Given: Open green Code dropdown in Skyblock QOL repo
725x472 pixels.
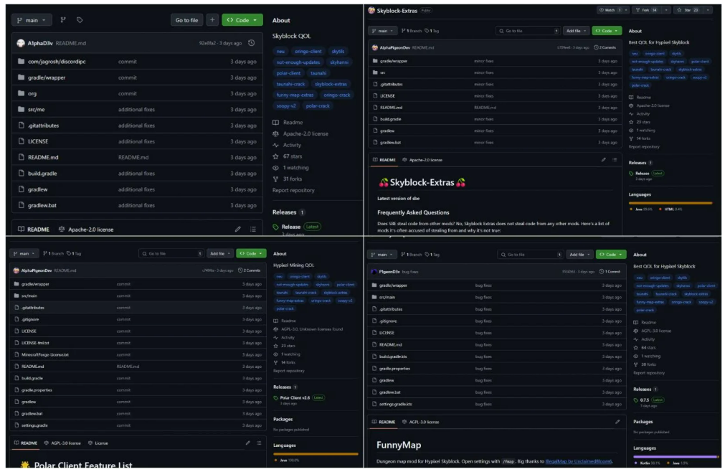Looking at the screenshot, I should click(x=242, y=20).
